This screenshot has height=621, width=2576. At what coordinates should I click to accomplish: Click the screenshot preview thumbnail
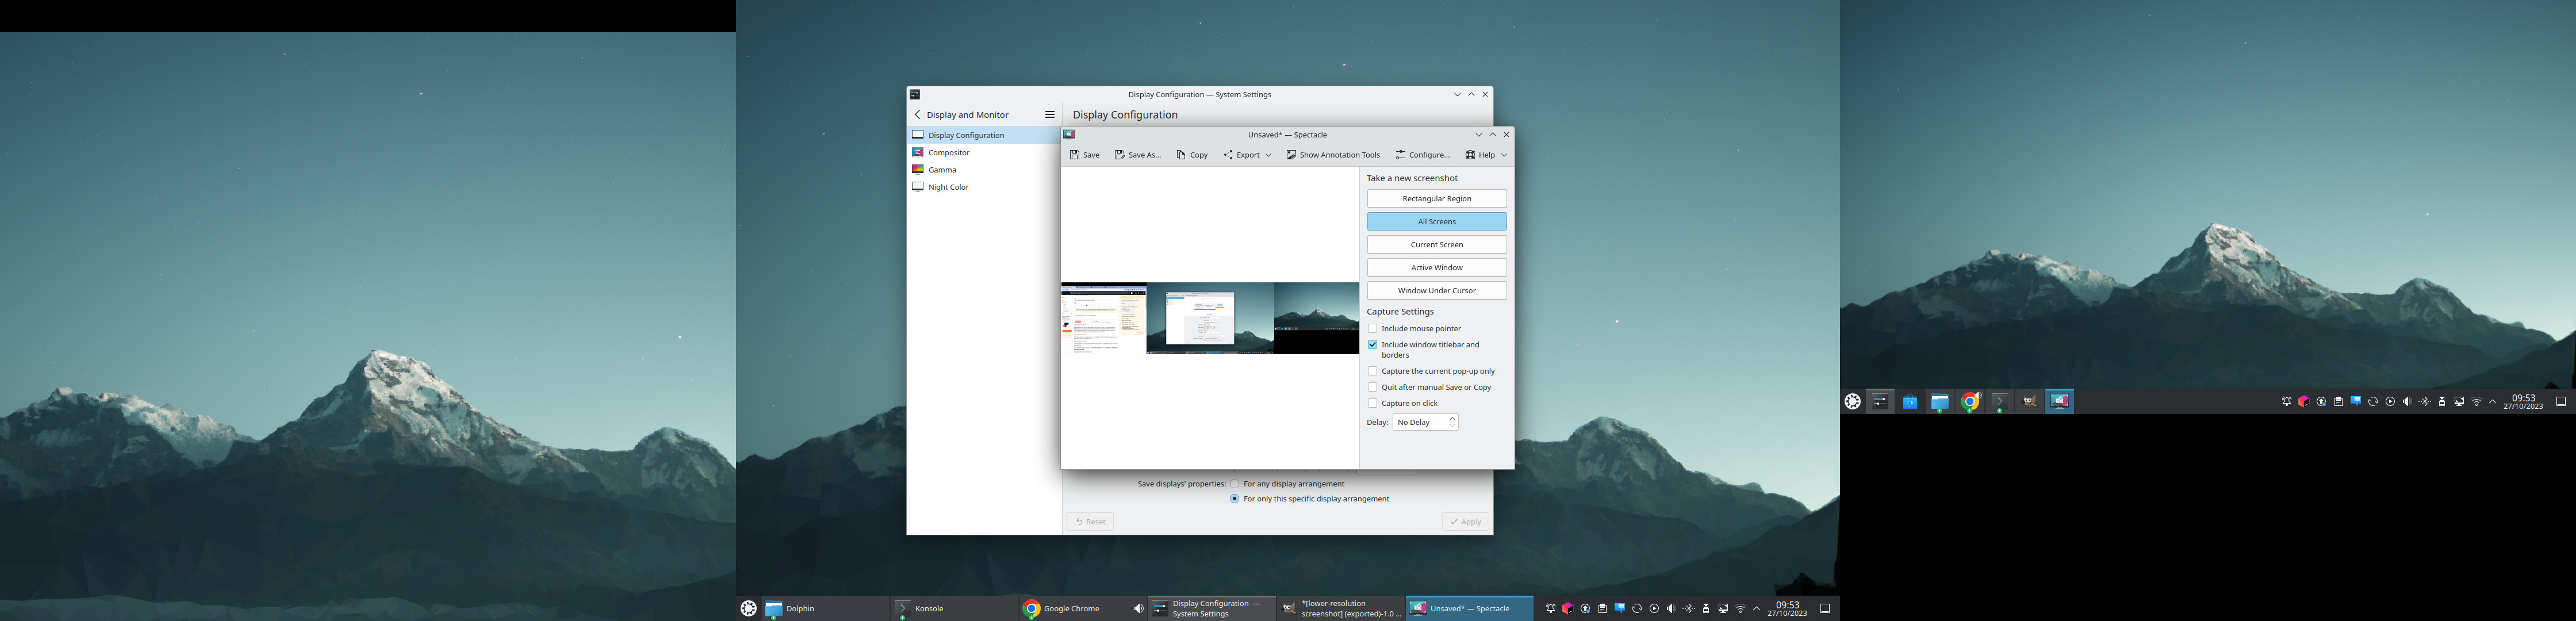[x=1209, y=318]
